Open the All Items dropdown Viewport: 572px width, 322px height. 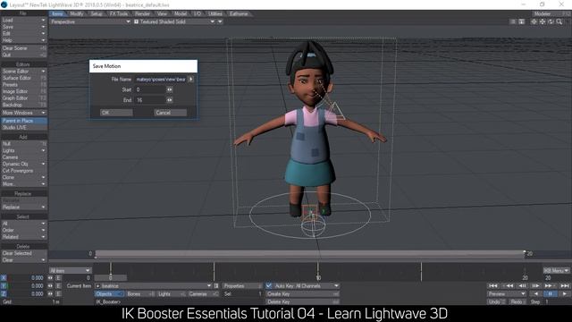[x=70, y=270]
